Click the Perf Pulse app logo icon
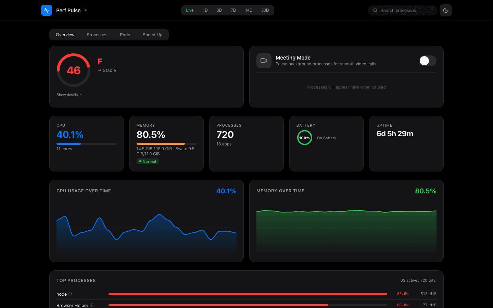This screenshot has height=308, width=493. pyautogui.click(x=46, y=10)
